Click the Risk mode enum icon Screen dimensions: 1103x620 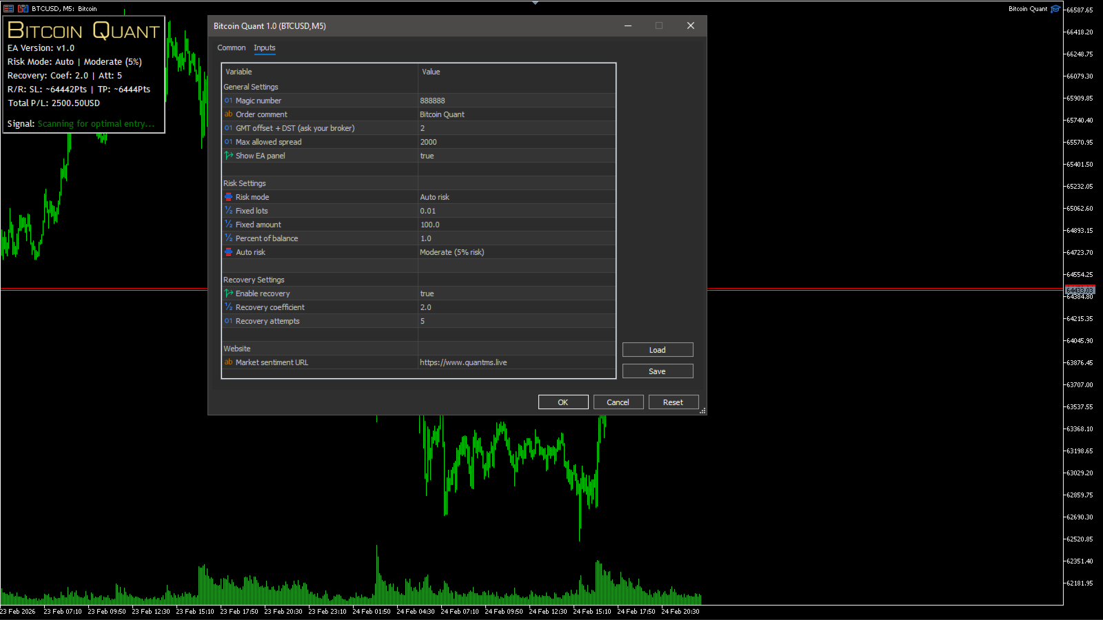[x=228, y=197]
